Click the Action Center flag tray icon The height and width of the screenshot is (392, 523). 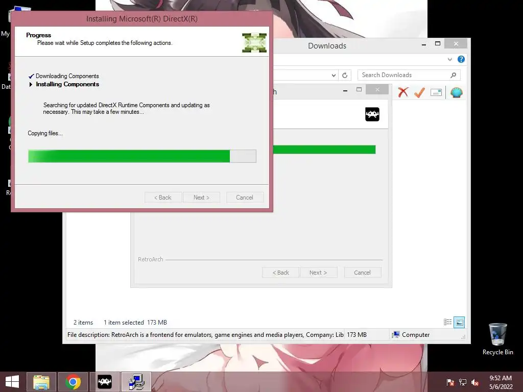pyautogui.click(x=450, y=382)
